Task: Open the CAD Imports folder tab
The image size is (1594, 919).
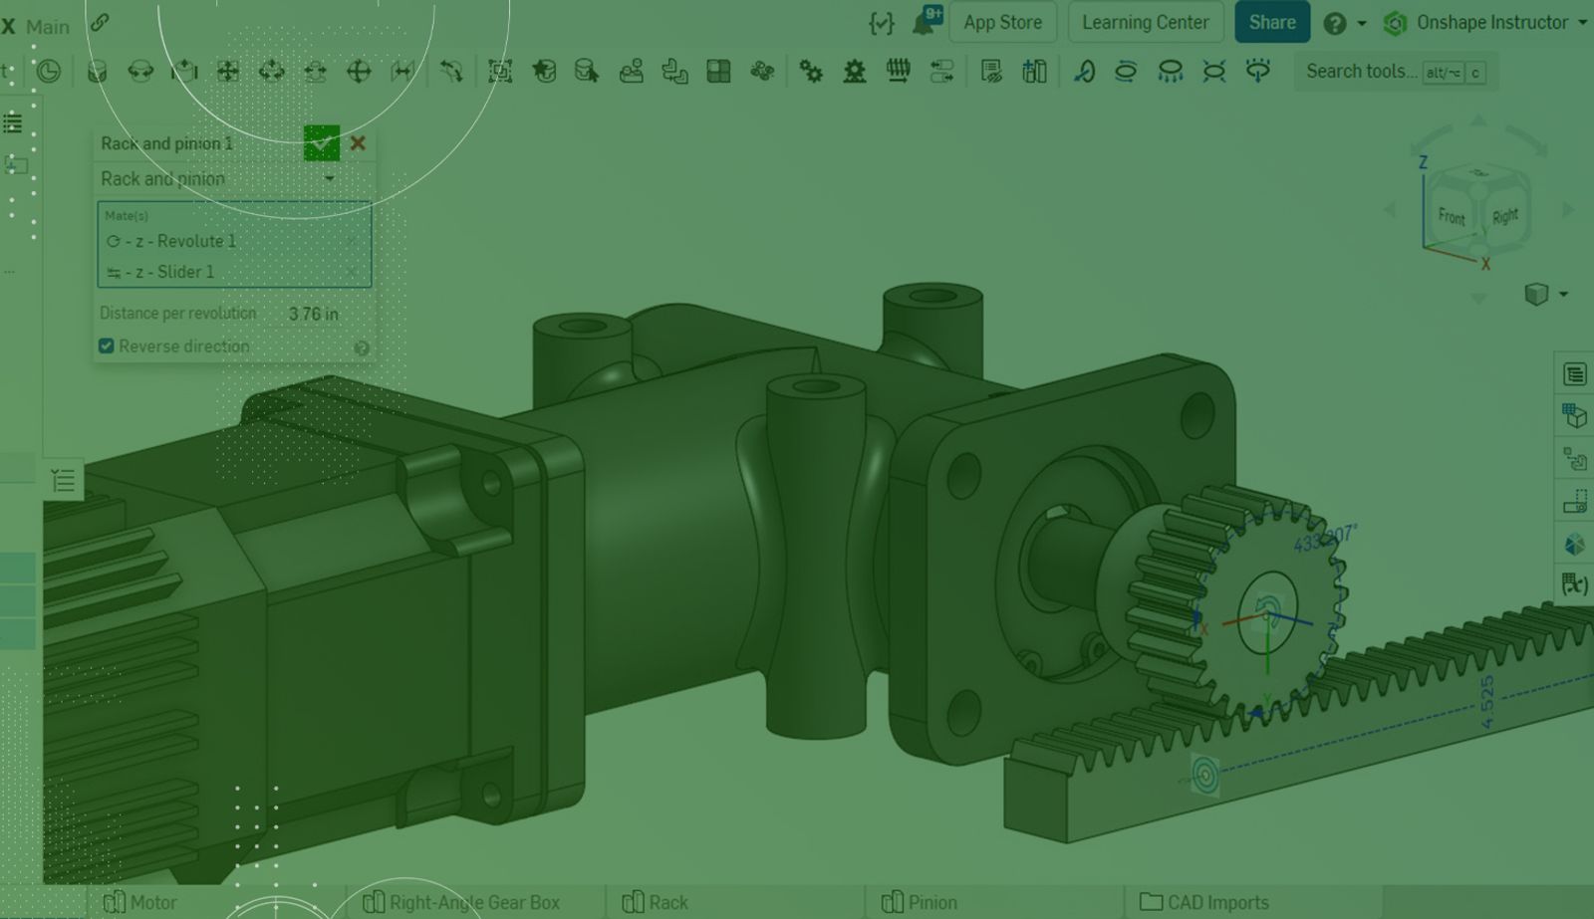Action: pyautogui.click(x=1204, y=902)
